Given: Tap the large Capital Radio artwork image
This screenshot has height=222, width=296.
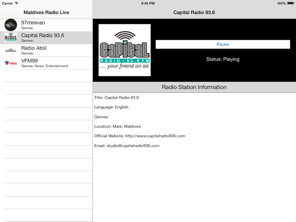Looking at the screenshot, I should point(124,50).
